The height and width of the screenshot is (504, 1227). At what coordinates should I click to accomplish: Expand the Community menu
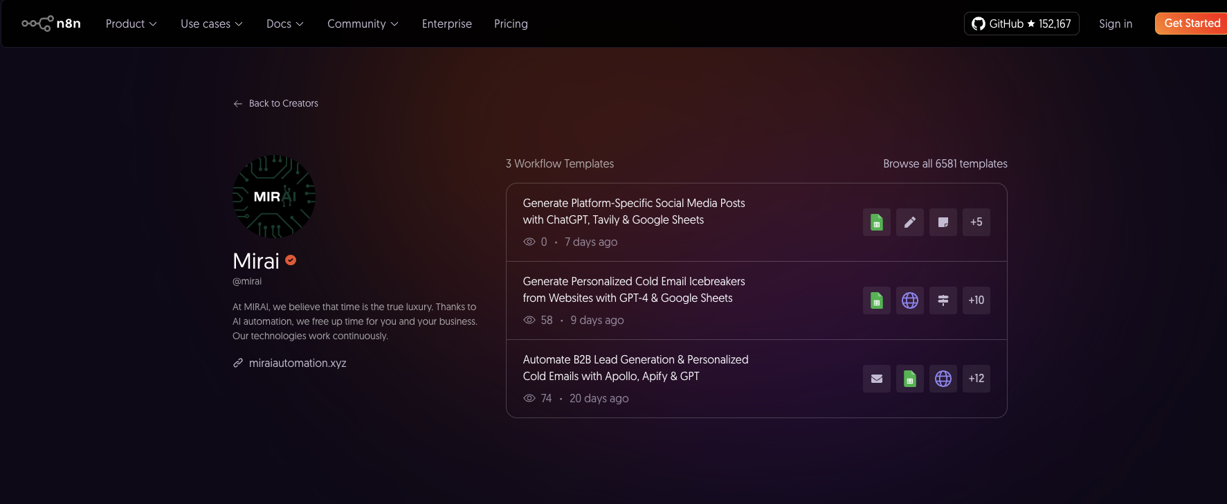pos(363,24)
